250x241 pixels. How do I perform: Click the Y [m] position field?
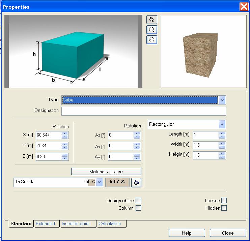click(49, 146)
